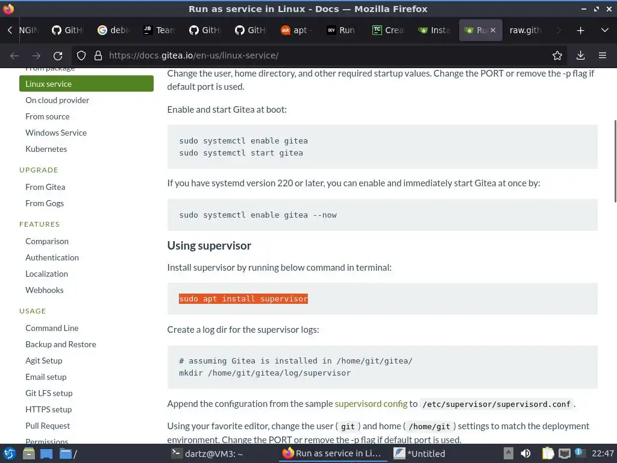Open the Webhooks docs page

(x=45, y=290)
